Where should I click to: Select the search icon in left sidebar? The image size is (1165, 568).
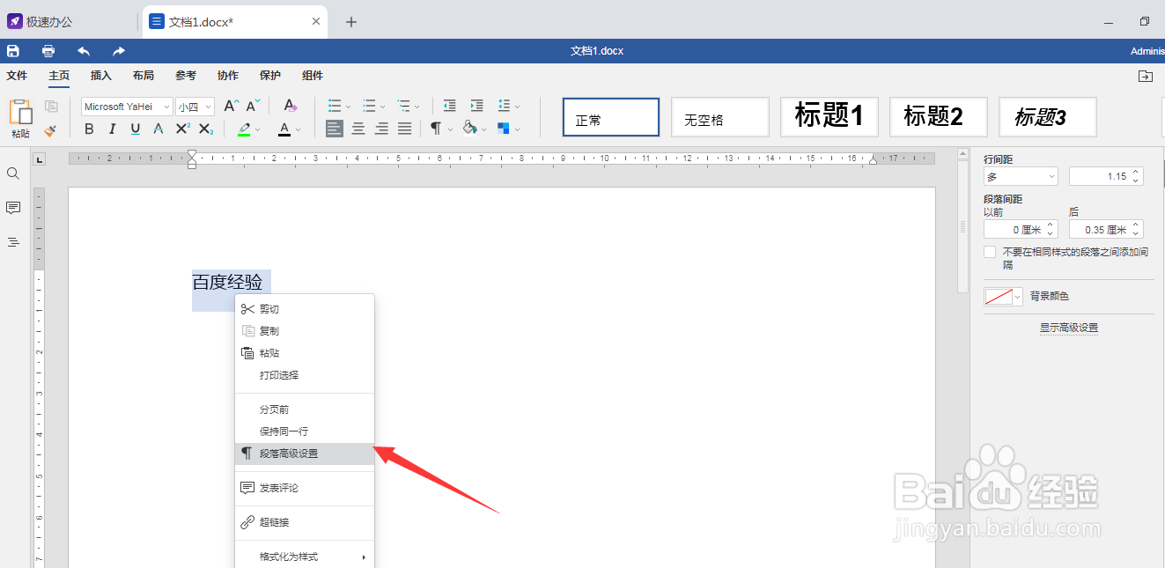13,173
